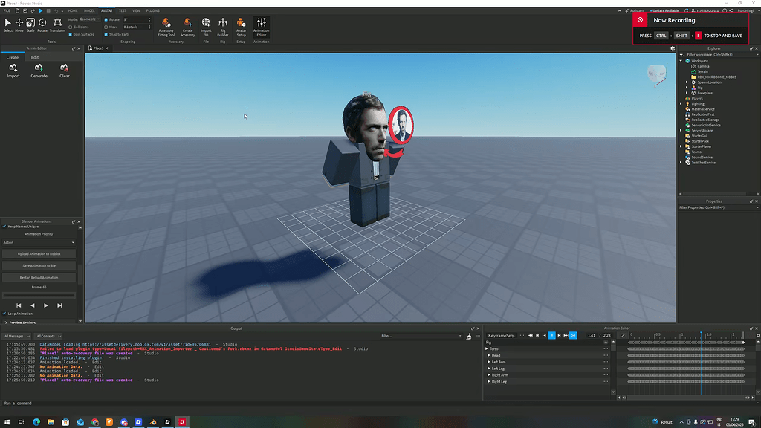Toggle the Collisions checkbox
The width and height of the screenshot is (761, 428).
coord(71,27)
